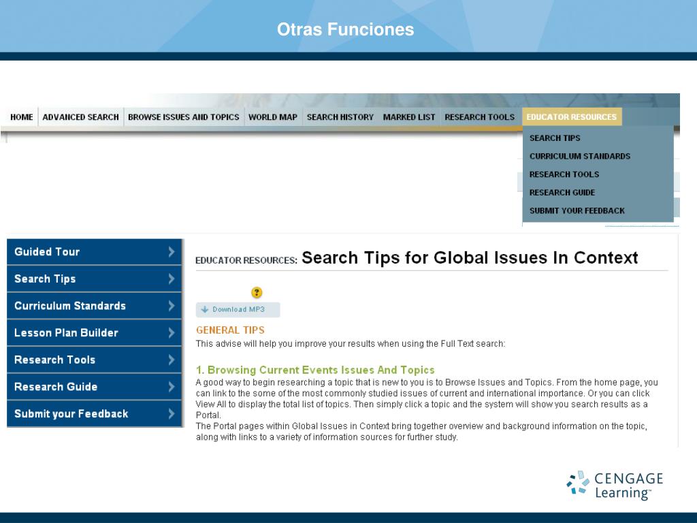Open Research Tools in the navigation bar
697x523 pixels.
pyautogui.click(x=480, y=117)
